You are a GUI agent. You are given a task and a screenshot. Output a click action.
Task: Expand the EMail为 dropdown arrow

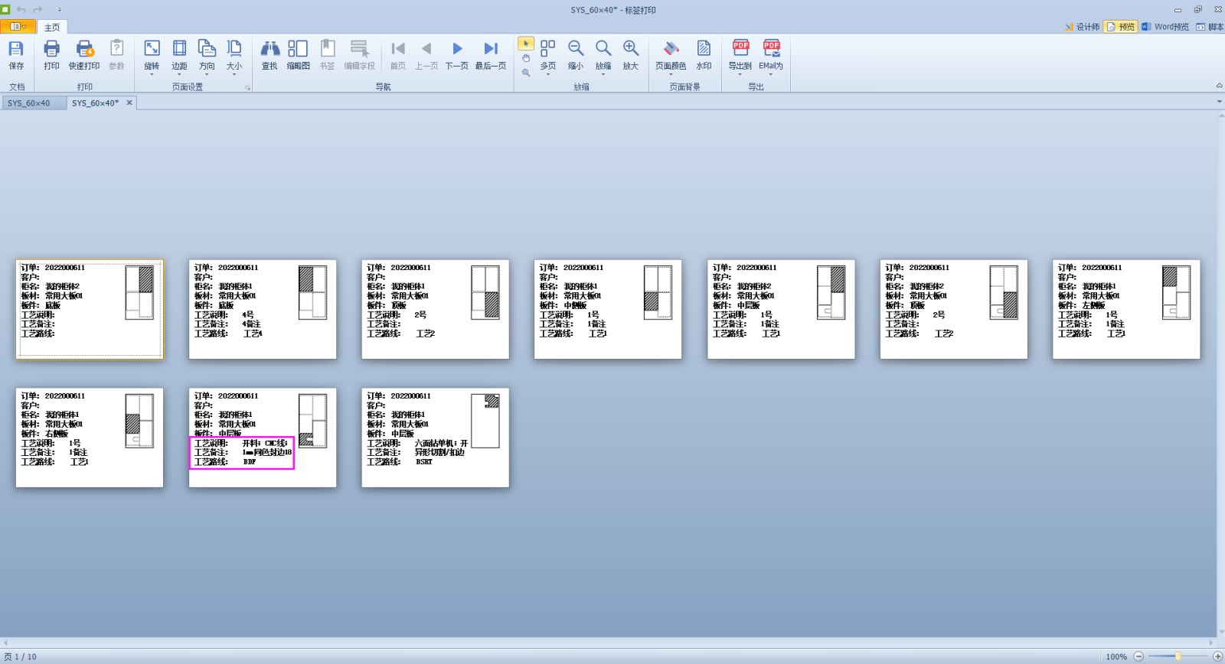[771, 74]
